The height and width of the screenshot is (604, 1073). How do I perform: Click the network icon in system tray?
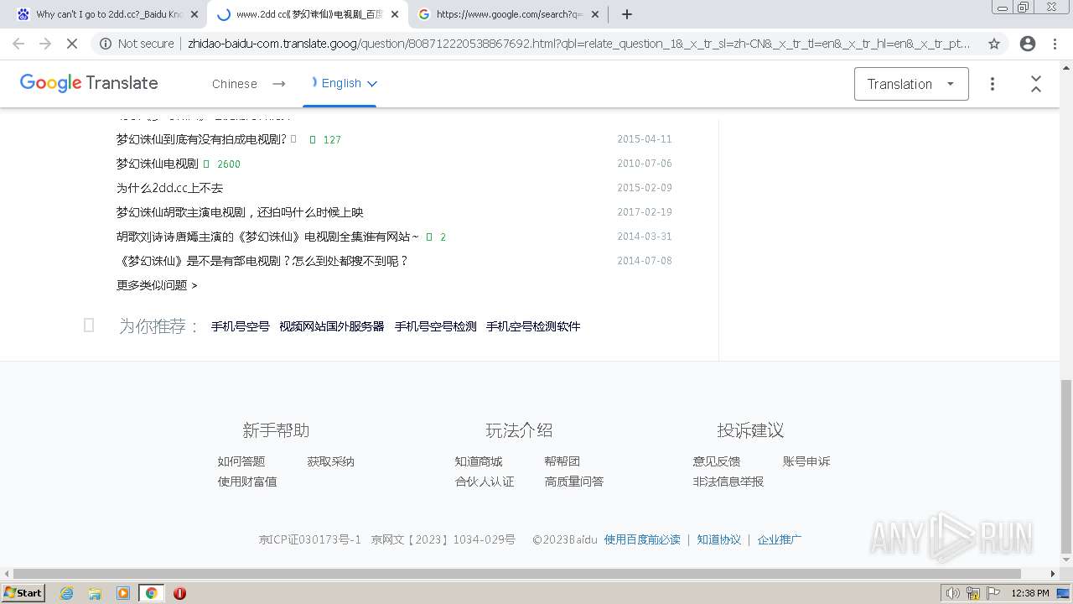973,593
